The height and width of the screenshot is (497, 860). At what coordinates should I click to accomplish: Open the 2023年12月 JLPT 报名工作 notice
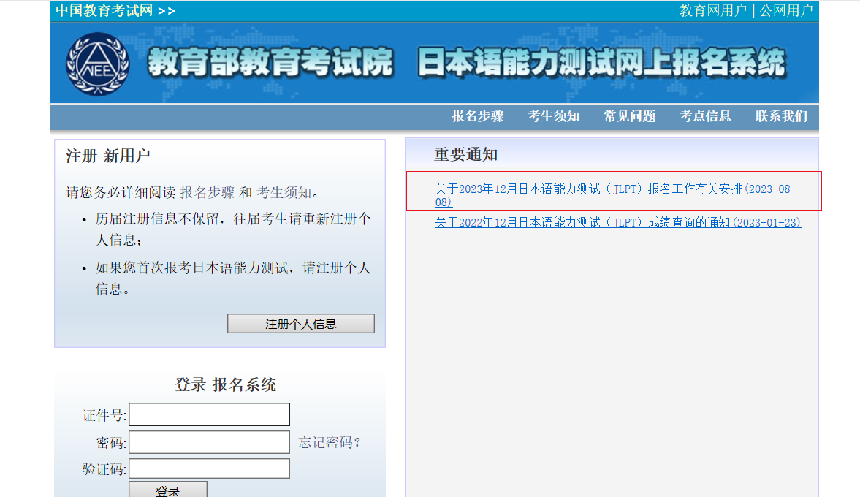coord(615,189)
